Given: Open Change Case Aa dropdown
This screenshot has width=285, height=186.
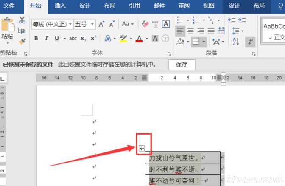Looking at the screenshot, I should coord(128,24).
